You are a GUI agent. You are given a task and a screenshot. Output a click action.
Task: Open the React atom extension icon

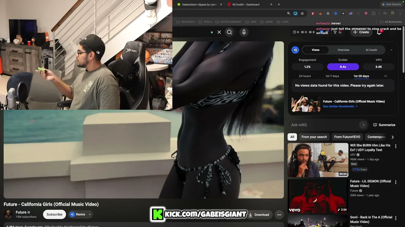click(328, 14)
